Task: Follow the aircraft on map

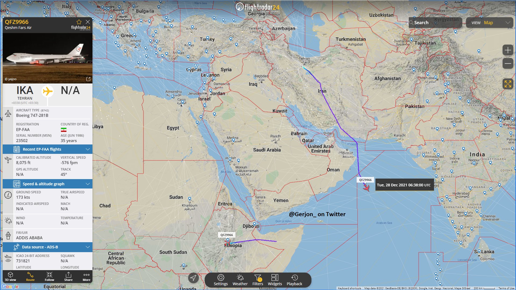Action: (49, 276)
